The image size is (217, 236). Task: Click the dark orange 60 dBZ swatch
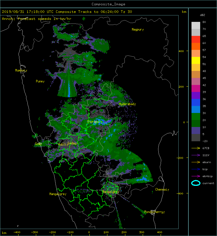(196, 46)
